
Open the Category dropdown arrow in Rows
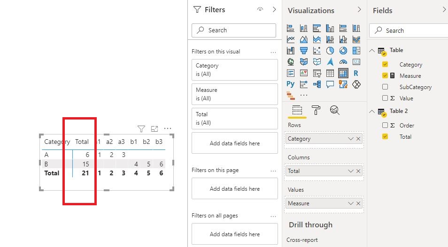tap(351, 139)
